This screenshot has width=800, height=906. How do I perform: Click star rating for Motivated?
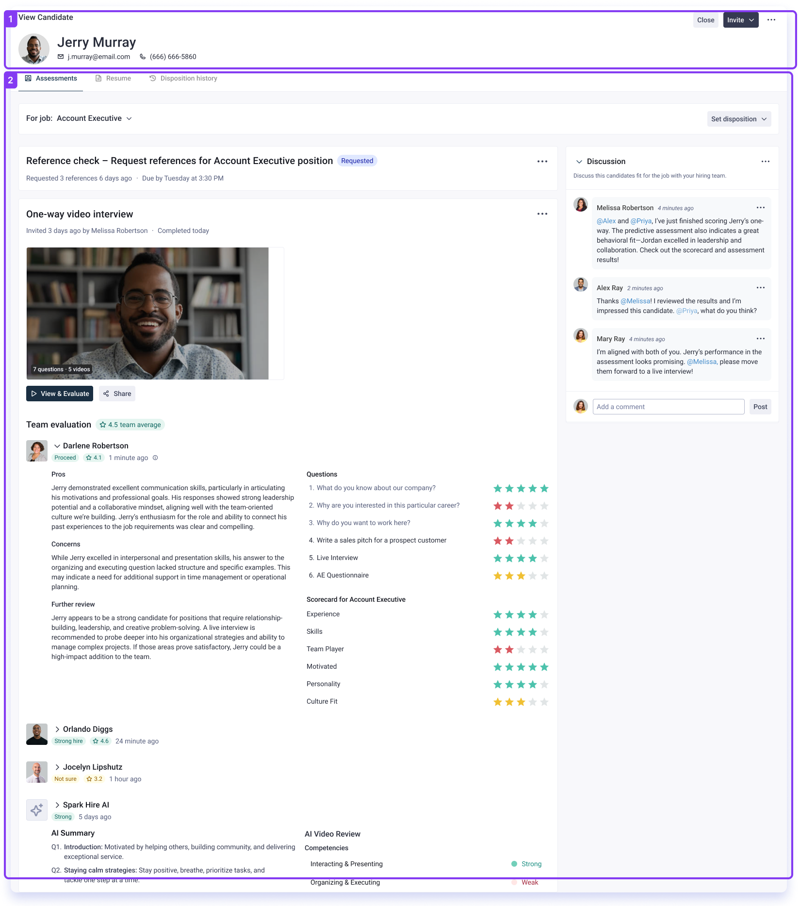click(x=521, y=667)
